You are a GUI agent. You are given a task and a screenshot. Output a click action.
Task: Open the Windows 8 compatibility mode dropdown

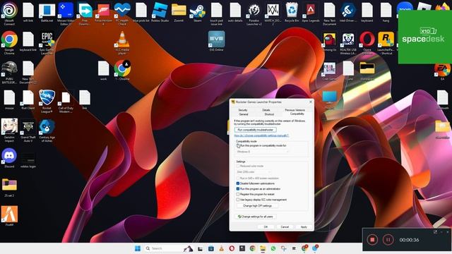click(262, 152)
